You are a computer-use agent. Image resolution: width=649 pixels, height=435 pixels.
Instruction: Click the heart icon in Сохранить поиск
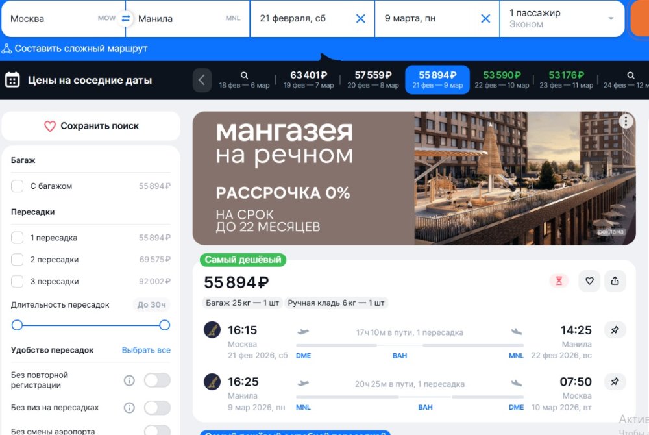[50, 126]
